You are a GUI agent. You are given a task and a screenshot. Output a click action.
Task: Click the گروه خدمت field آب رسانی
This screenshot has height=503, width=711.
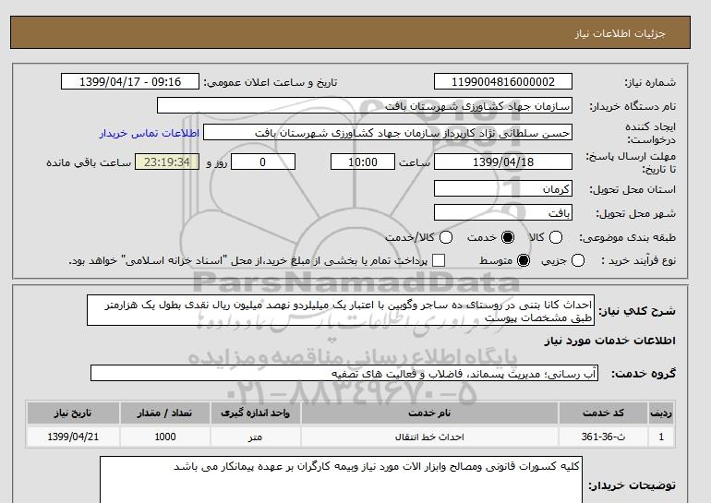tap(344, 374)
